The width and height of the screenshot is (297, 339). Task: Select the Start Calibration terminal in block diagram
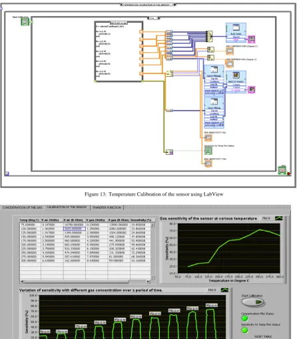point(25,22)
